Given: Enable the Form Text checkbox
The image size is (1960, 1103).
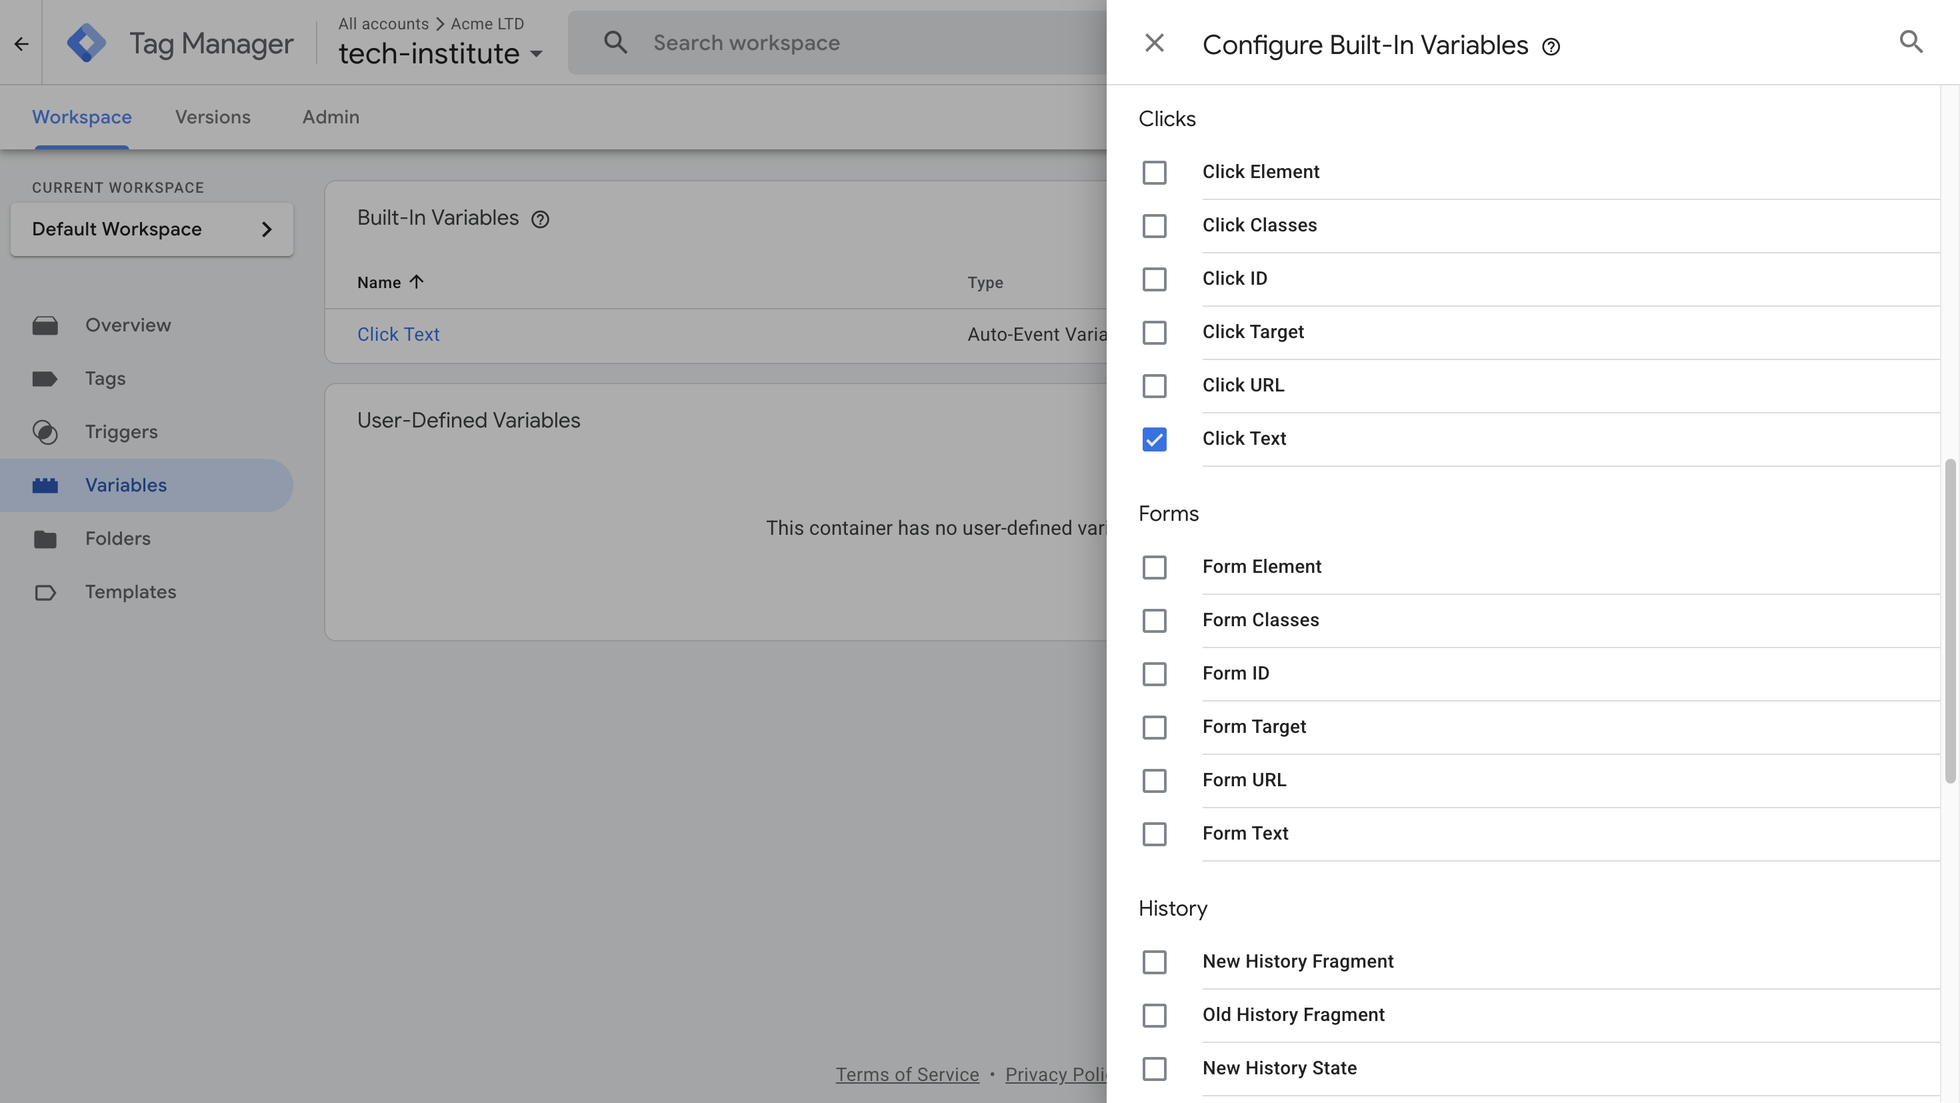Looking at the screenshot, I should coord(1154,833).
